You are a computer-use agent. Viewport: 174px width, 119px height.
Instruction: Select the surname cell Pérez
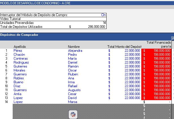[18, 51]
